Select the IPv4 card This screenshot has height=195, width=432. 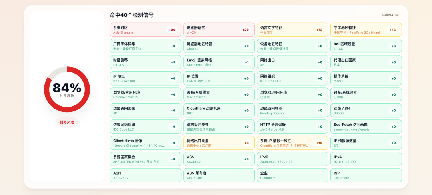[x=366, y=159]
